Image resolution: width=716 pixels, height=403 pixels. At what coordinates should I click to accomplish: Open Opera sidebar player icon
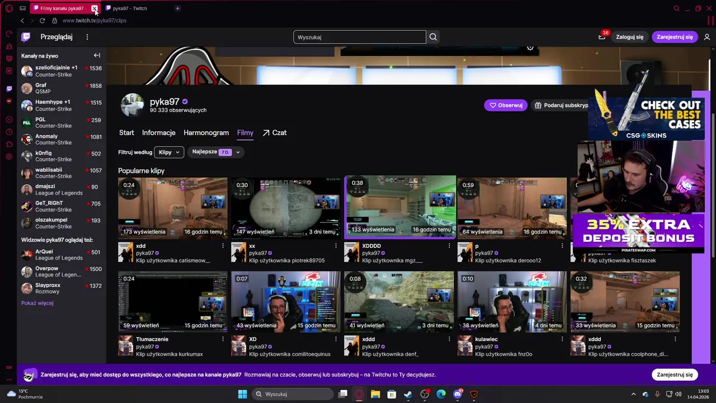click(x=9, y=120)
